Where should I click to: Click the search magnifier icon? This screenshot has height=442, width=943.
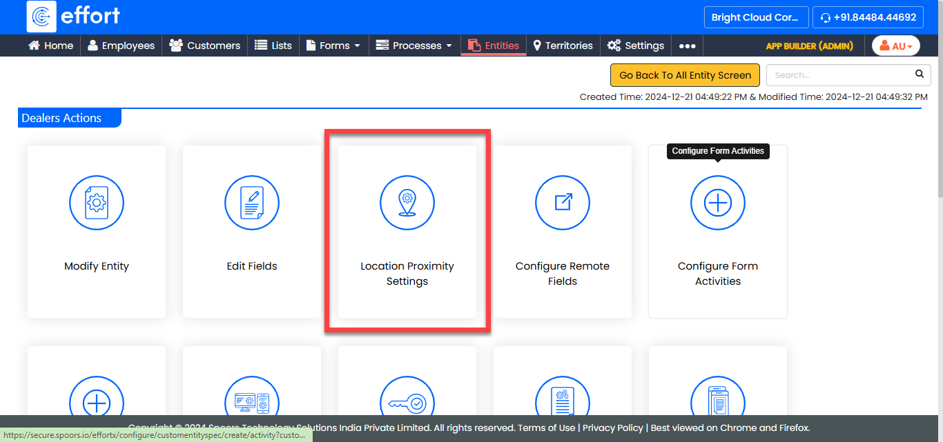tap(919, 74)
